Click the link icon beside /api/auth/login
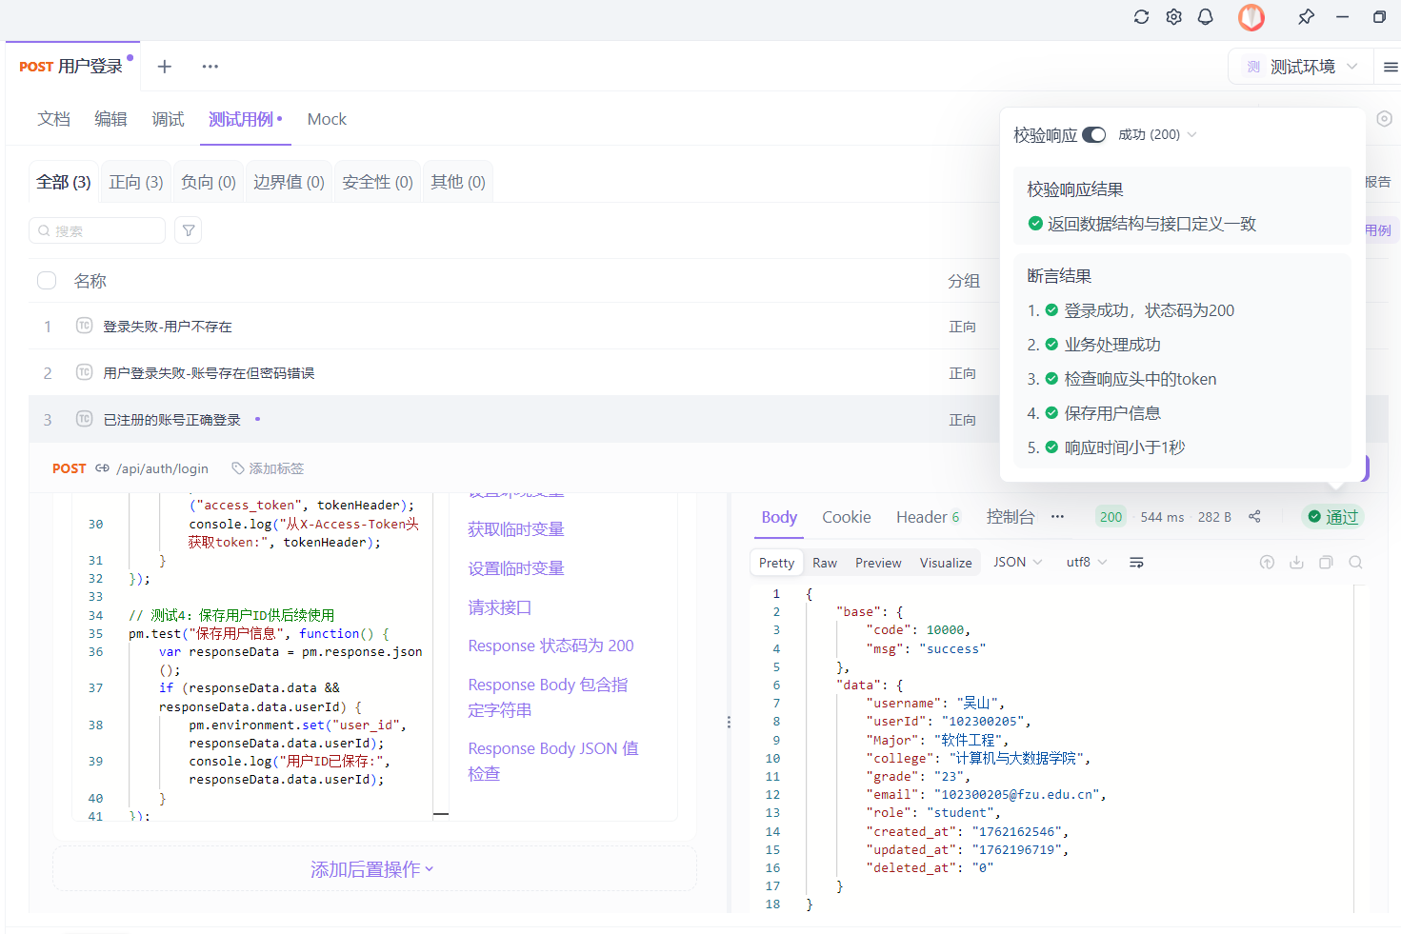This screenshot has width=1401, height=934. point(102,468)
